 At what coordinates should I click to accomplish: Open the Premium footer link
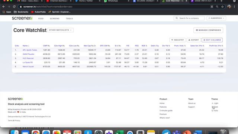click(163, 114)
